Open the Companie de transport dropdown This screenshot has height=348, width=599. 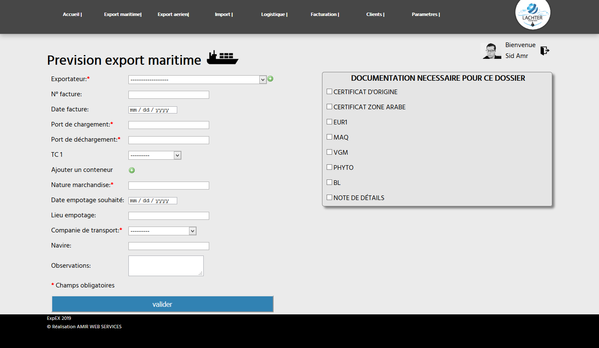(x=162, y=231)
